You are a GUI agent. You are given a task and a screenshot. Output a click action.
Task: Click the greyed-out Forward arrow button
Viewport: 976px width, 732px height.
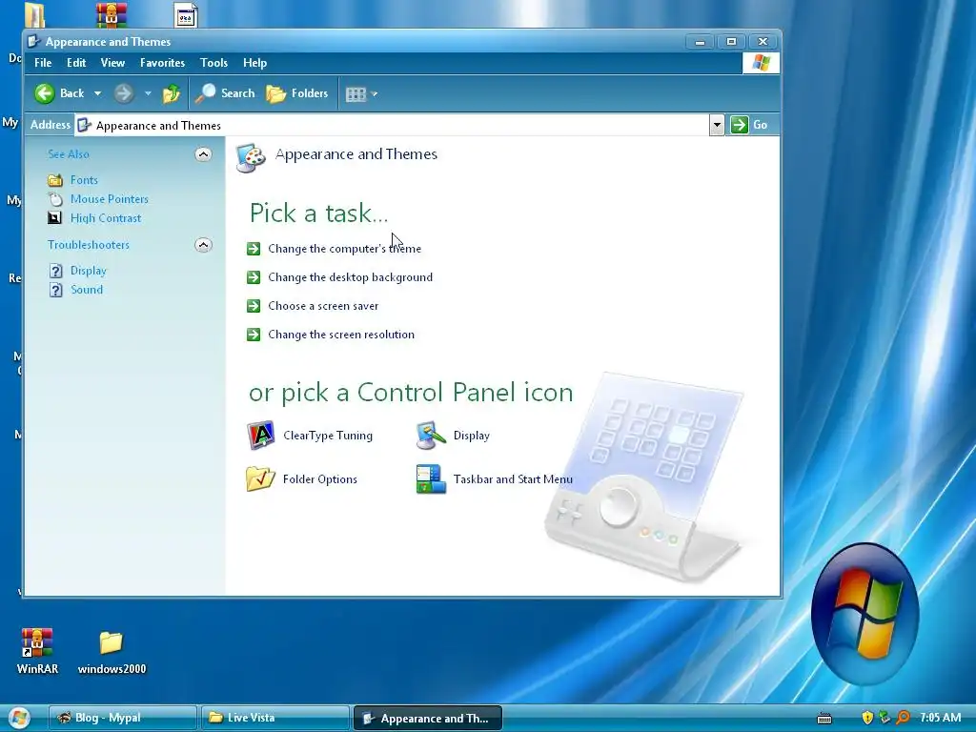[123, 93]
